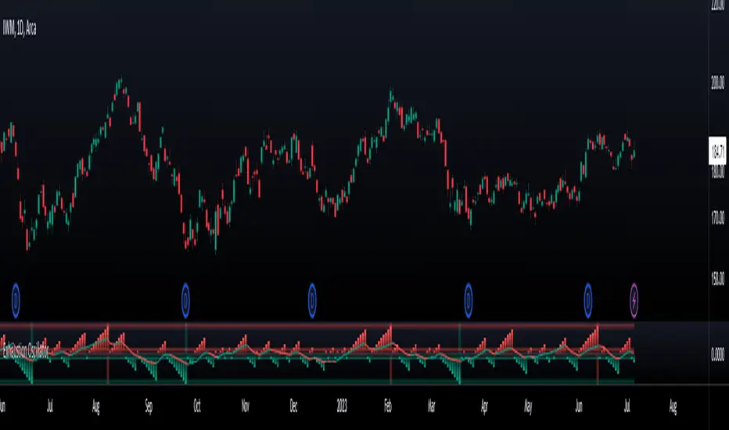Select the 2023 label on the time axis
729x430 pixels.
coord(342,406)
